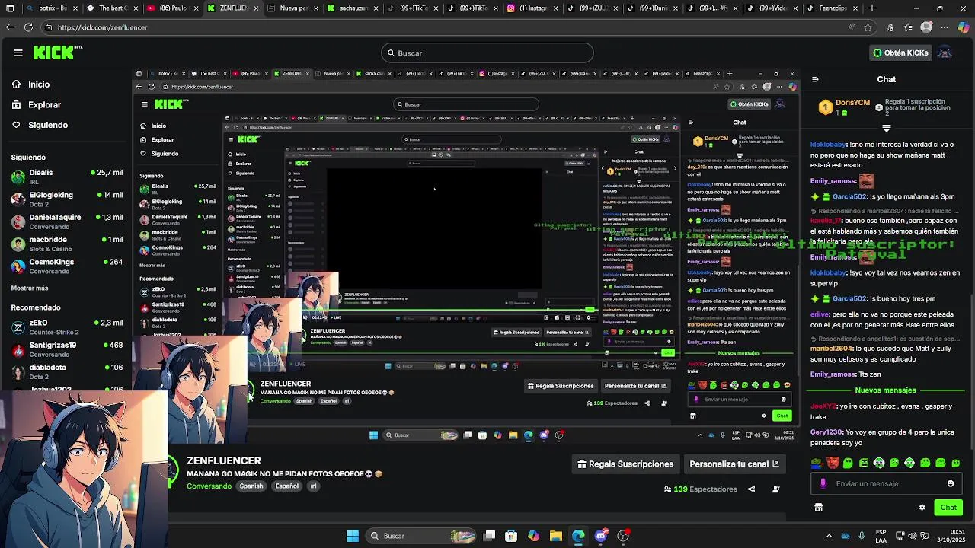Open the Kick shop icon below chat
Screen dimensions: 975x548
coord(818,508)
